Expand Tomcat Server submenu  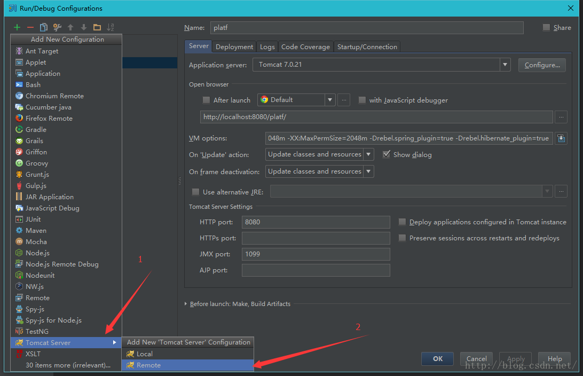66,342
